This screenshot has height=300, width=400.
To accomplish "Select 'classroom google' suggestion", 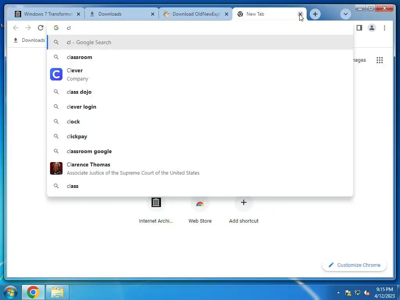I will [x=200, y=151].
